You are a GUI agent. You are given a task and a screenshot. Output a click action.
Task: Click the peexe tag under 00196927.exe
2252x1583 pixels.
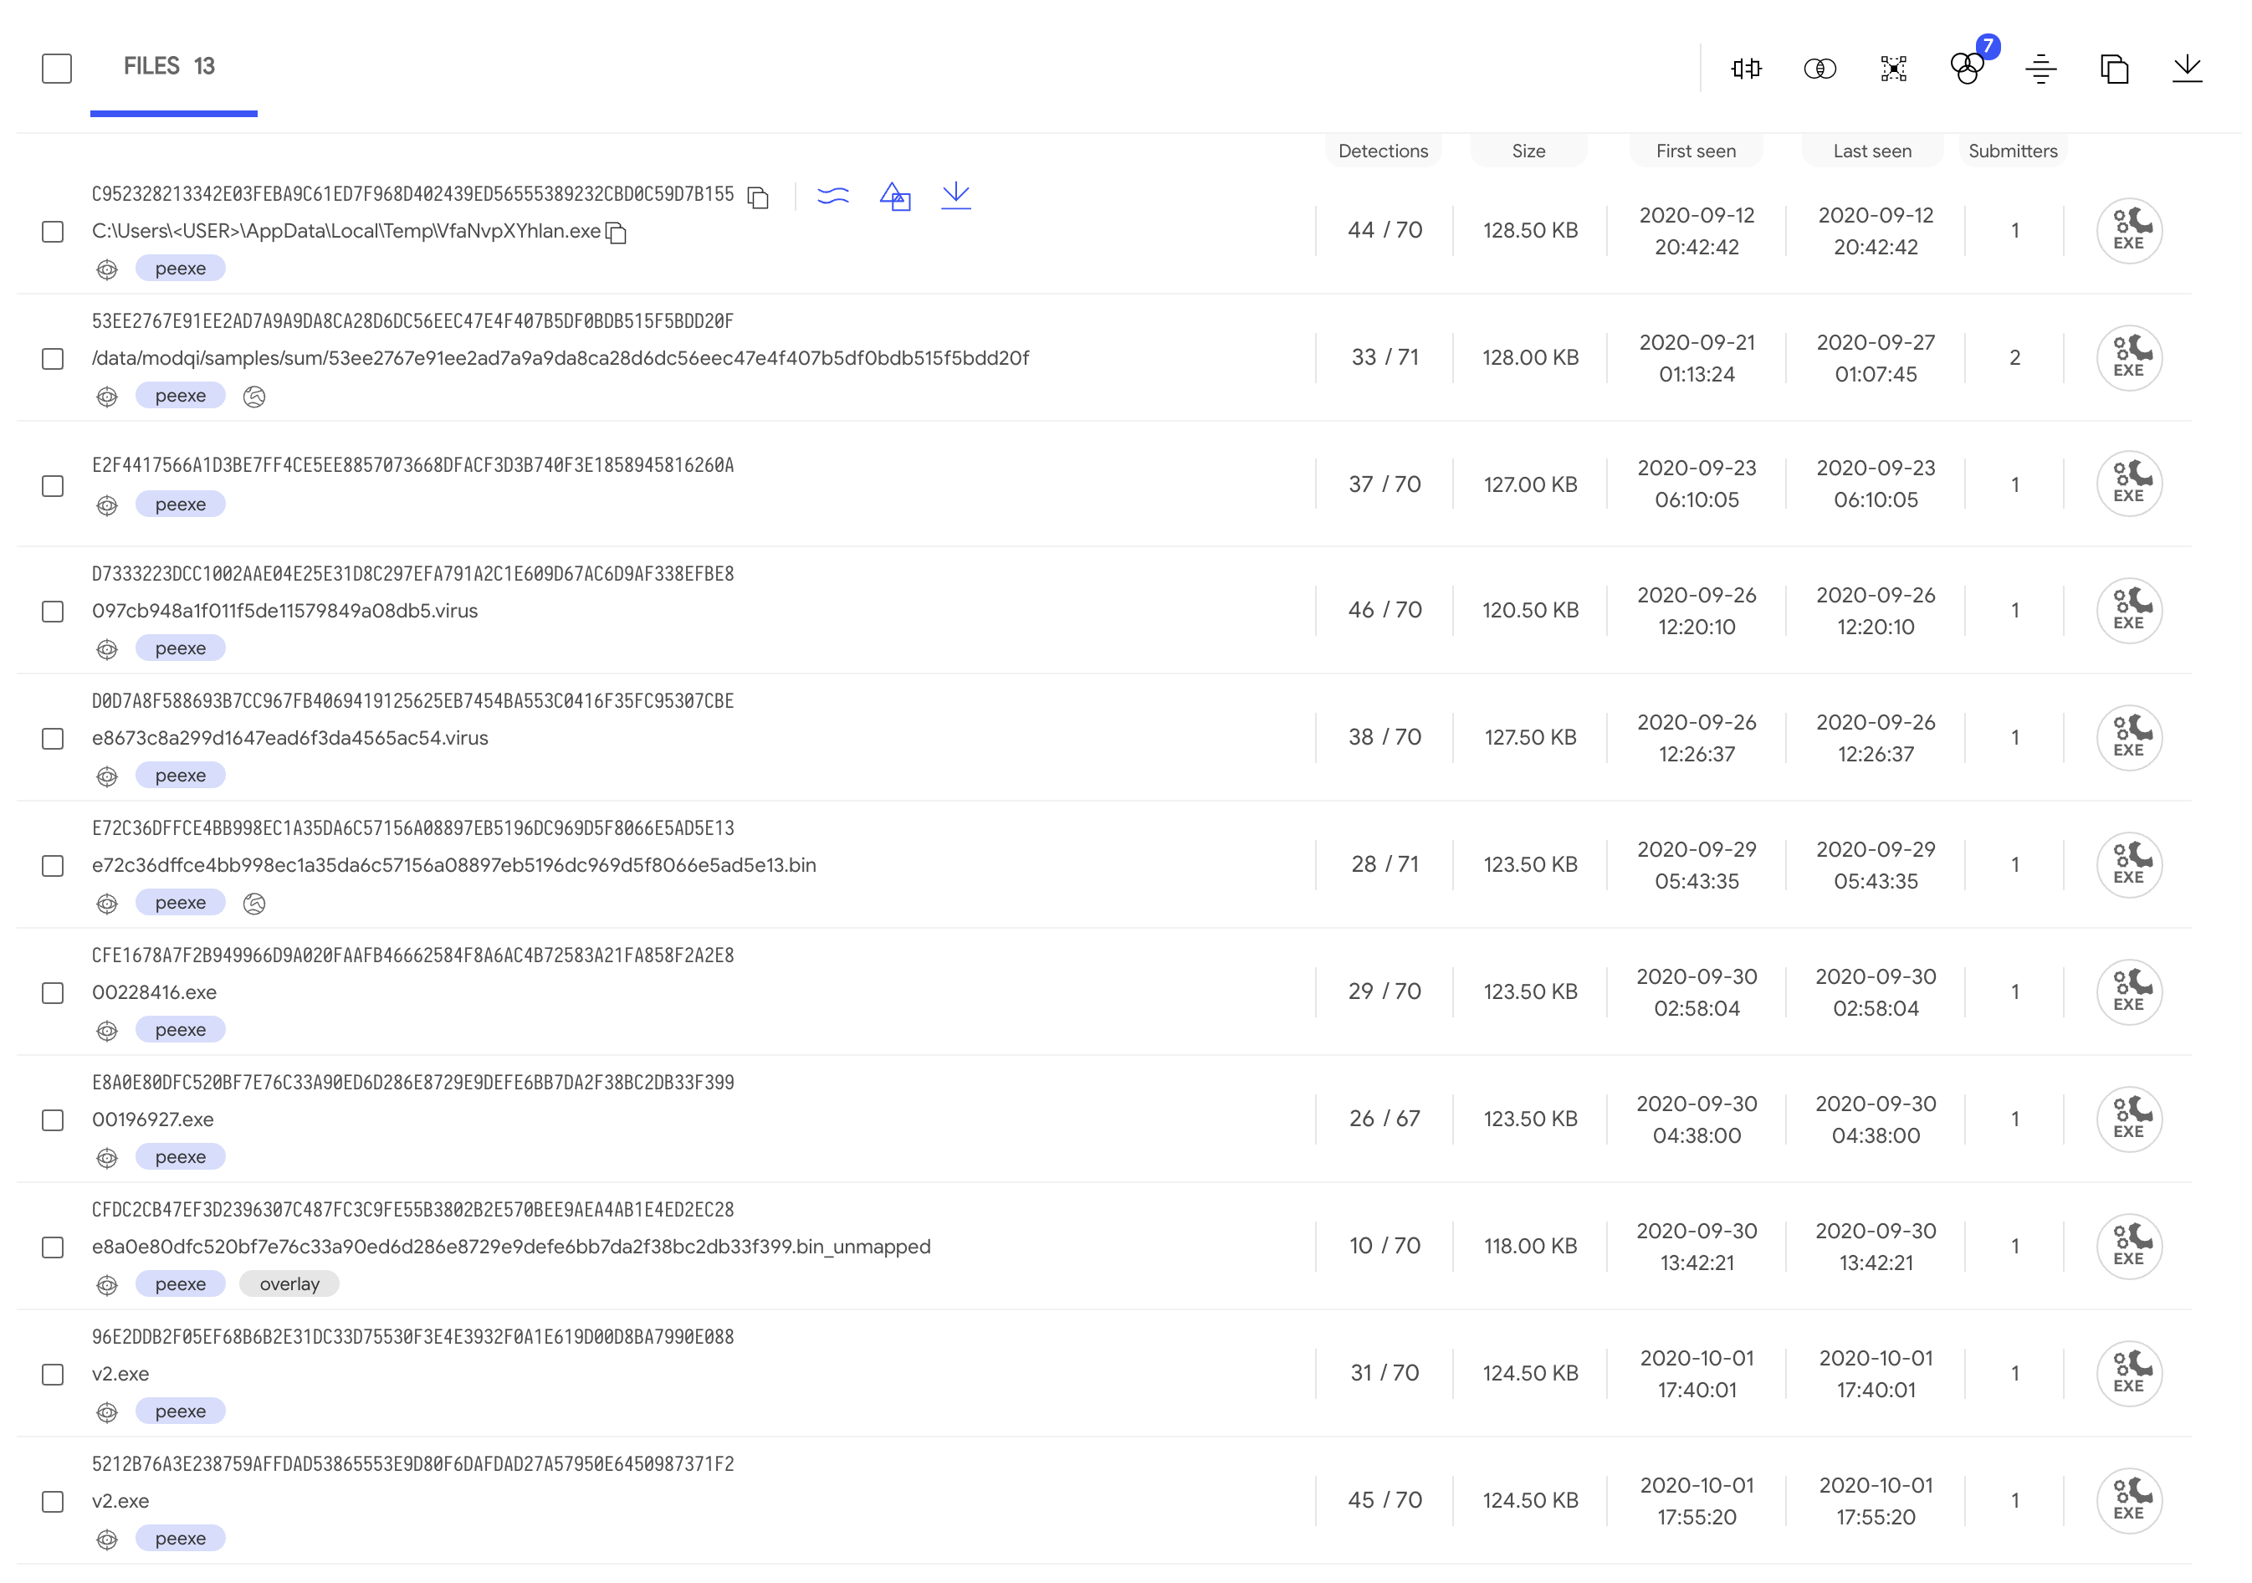[181, 1157]
